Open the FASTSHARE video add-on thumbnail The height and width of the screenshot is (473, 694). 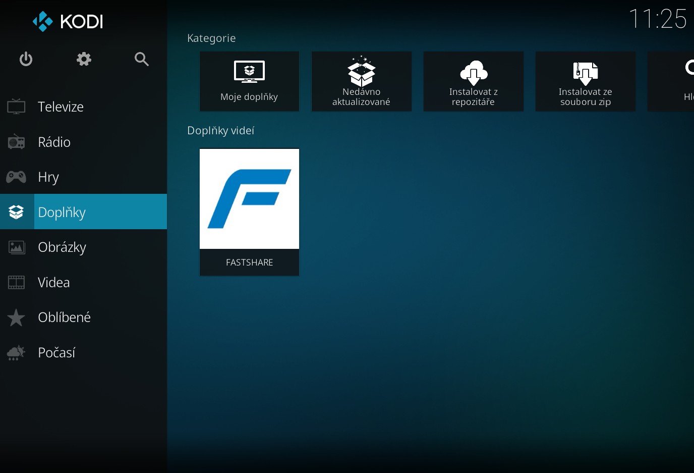(x=249, y=199)
